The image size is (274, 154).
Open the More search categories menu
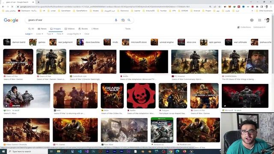pos(95,29)
